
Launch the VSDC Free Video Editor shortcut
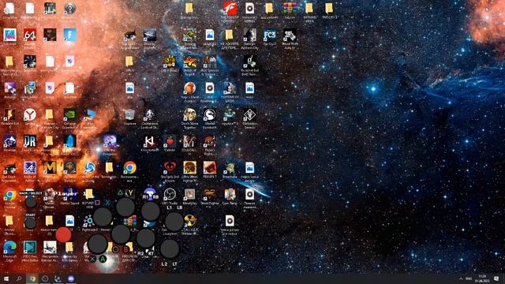(x=30, y=248)
